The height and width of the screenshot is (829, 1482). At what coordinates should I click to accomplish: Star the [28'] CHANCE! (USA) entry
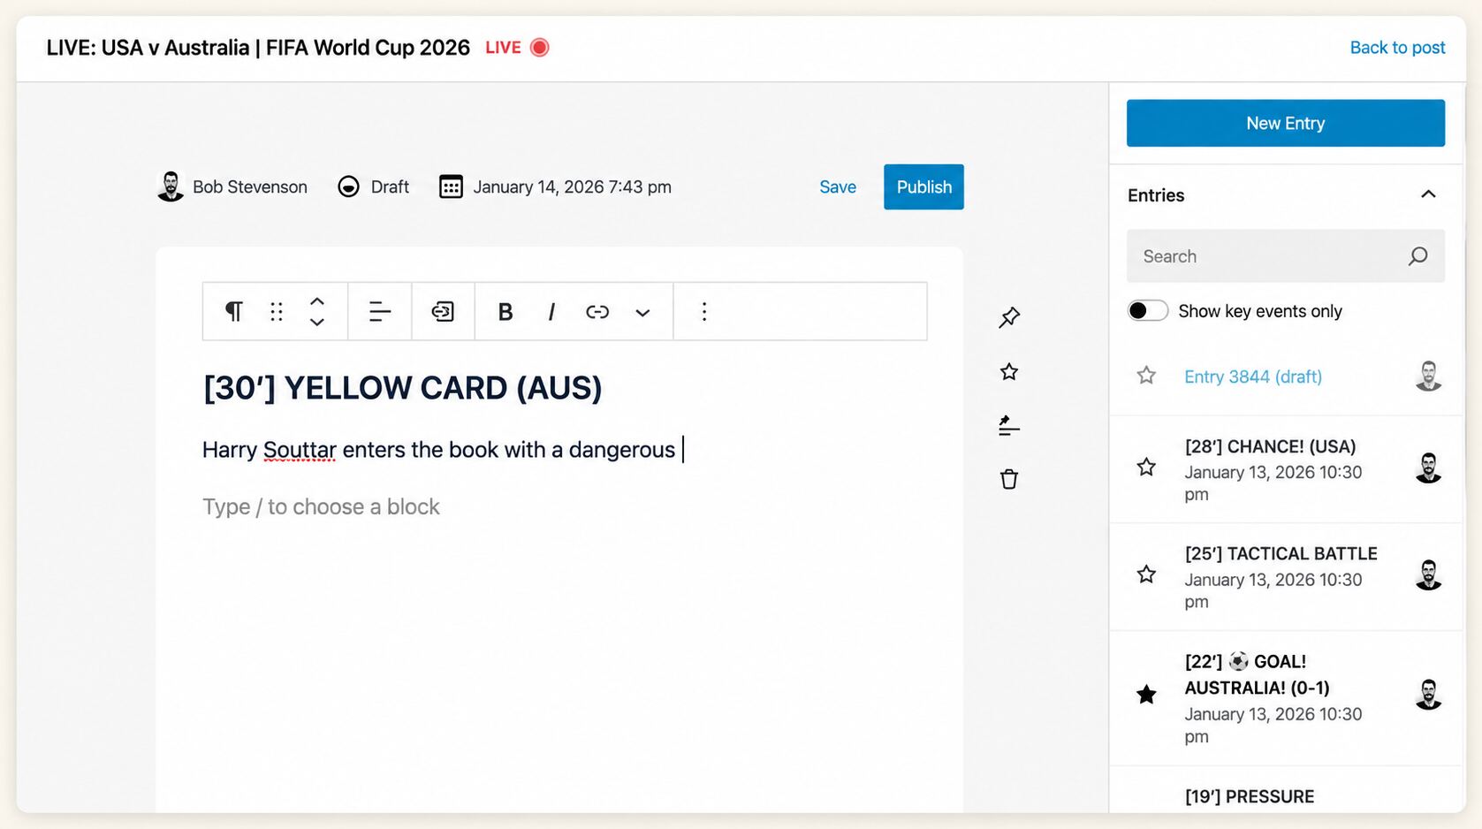click(x=1146, y=467)
